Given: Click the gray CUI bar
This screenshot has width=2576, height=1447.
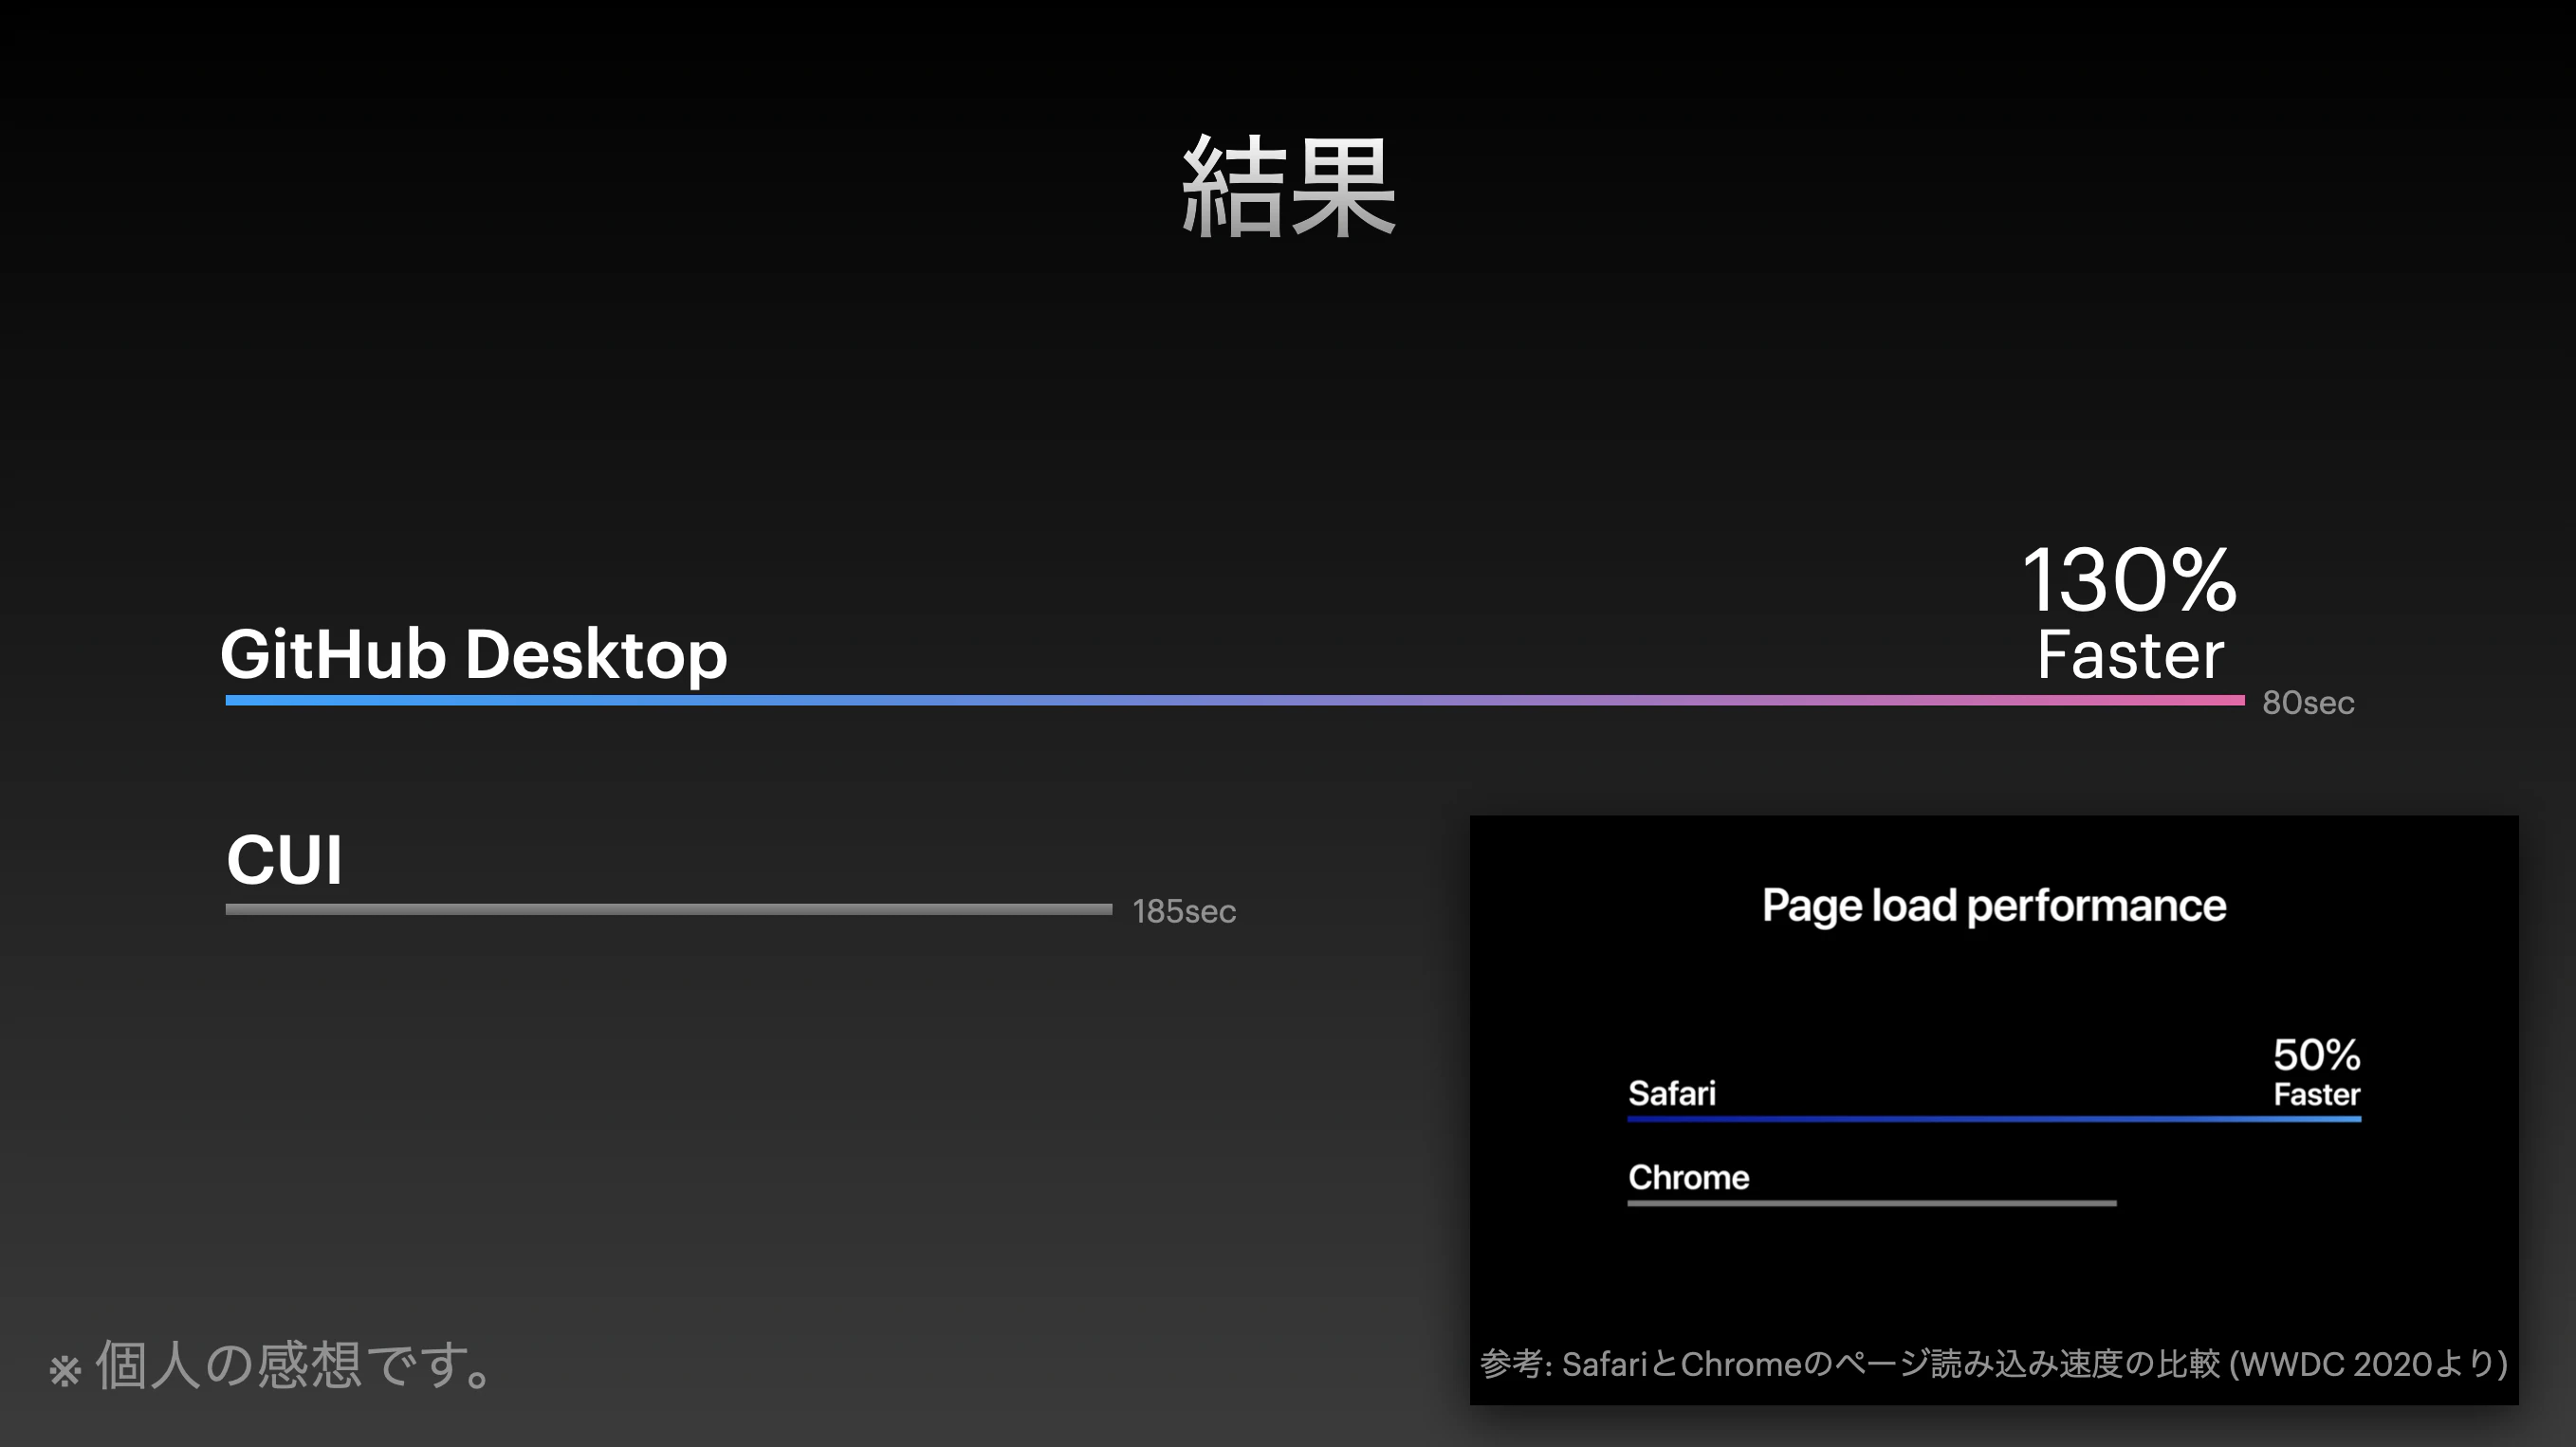Looking at the screenshot, I should (x=669, y=909).
